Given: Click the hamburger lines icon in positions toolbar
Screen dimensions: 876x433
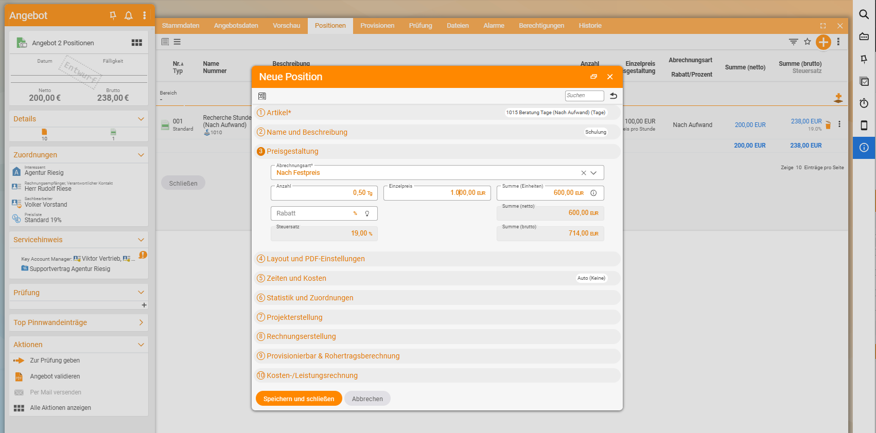Looking at the screenshot, I should (177, 42).
